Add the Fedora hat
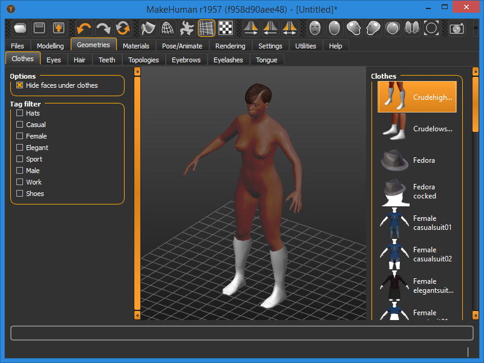Image resolution: width=484 pixels, height=363 pixels. (x=417, y=160)
